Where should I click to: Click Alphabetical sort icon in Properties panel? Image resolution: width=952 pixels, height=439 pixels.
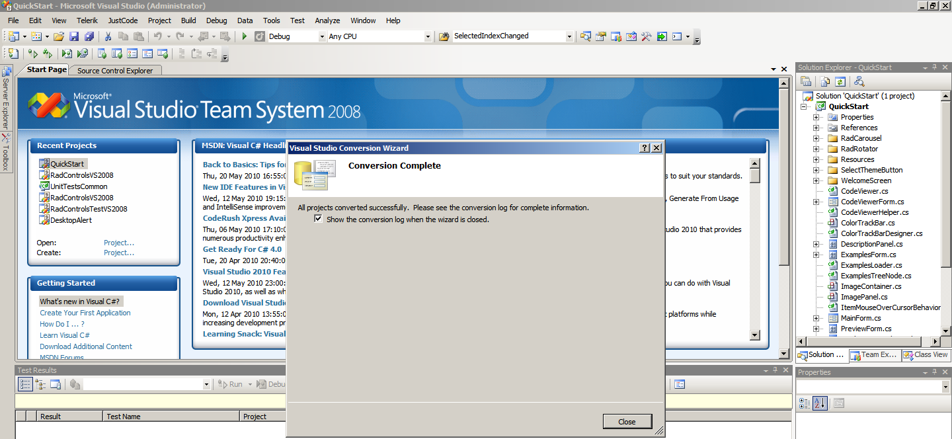(819, 403)
